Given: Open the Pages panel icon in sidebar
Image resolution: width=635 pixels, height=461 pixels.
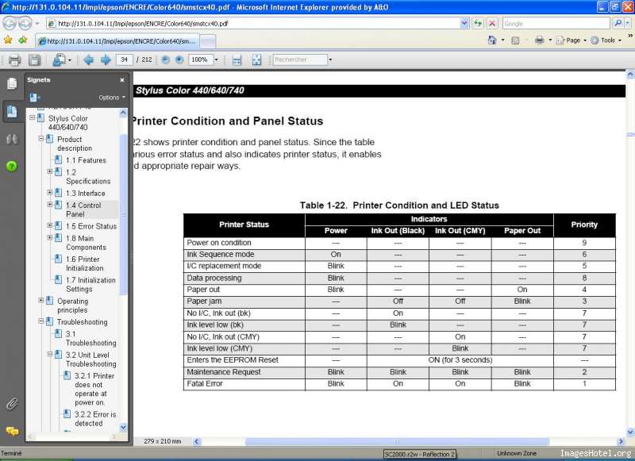Looking at the screenshot, I should [12, 83].
